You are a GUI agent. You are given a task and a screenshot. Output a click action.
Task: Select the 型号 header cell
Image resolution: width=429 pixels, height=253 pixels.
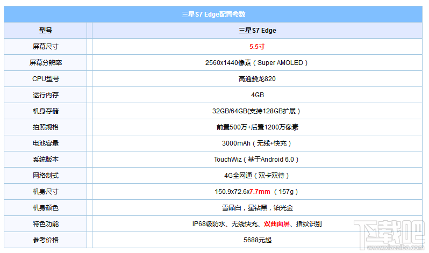45,31
